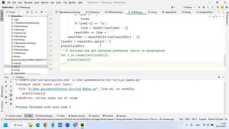Collapse all in Project panel
The image size is (229, 129).
coord(36,12)
